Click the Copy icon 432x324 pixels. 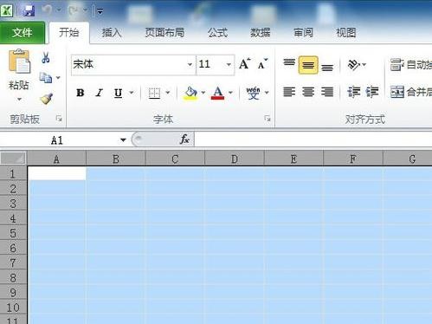pyautogui.click(x=46, y=77)
